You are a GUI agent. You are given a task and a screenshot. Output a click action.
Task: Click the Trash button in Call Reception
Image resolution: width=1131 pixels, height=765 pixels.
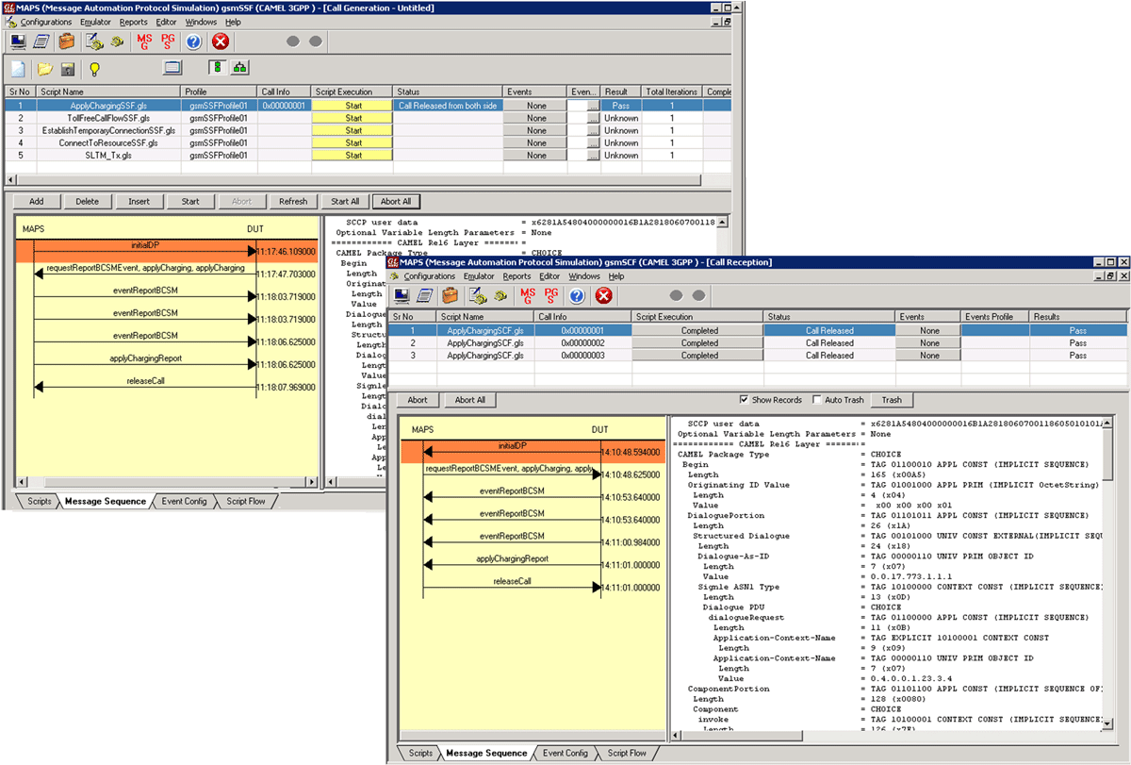(x=892, y=400)
